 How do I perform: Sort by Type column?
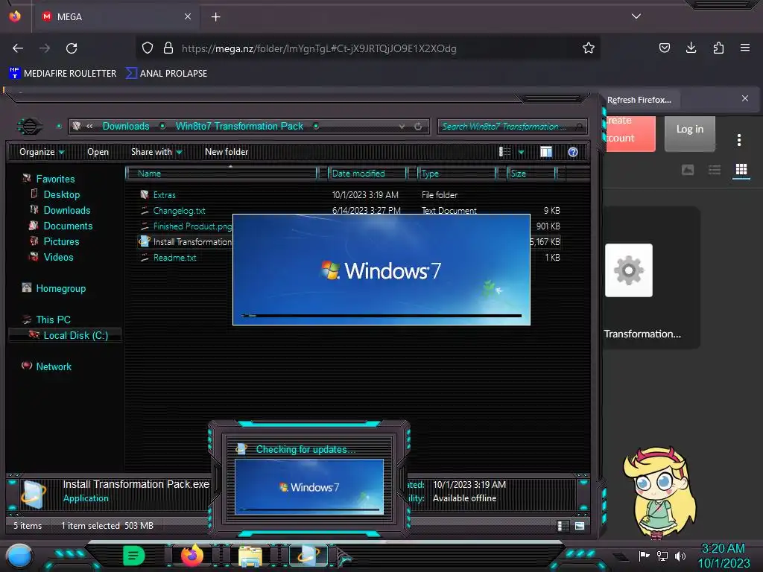coord(458,173)
